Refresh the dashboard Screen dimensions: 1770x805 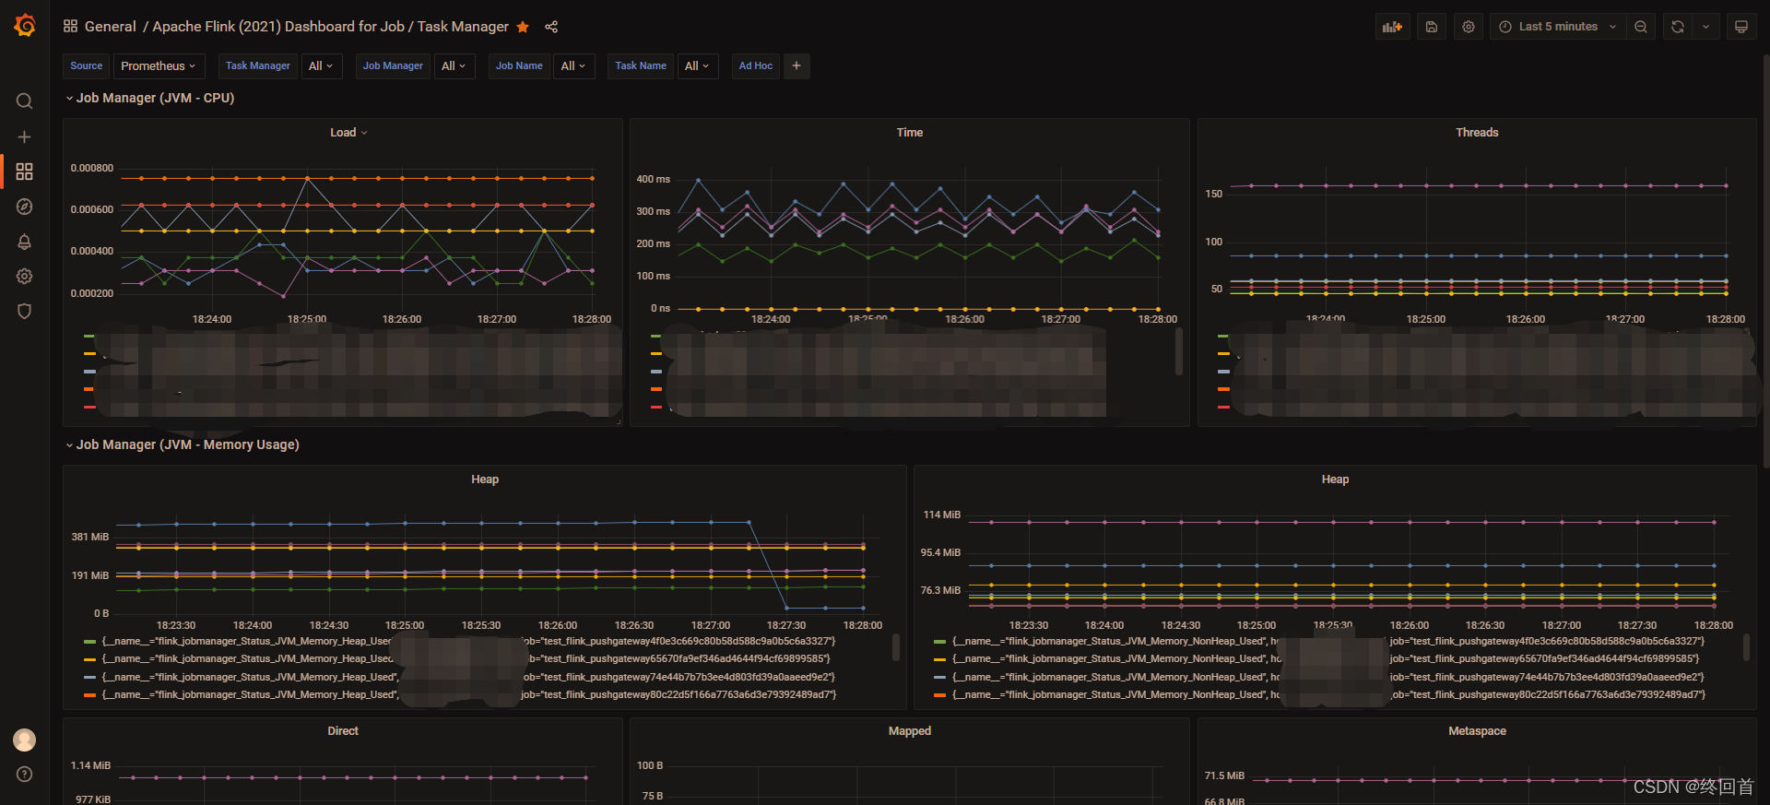click(1678, 27)
